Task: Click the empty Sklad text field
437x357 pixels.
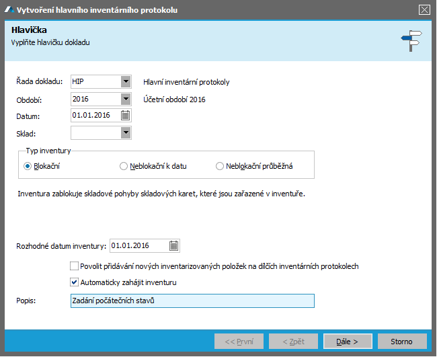Action: [x=94, y=132]
